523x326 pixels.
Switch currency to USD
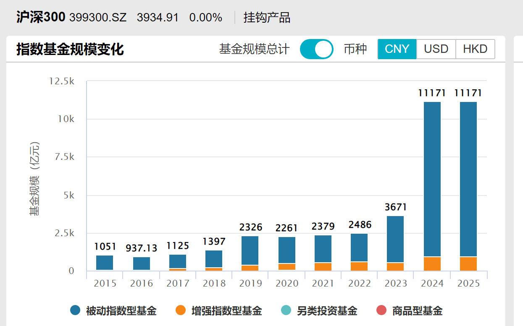[436, 49]
